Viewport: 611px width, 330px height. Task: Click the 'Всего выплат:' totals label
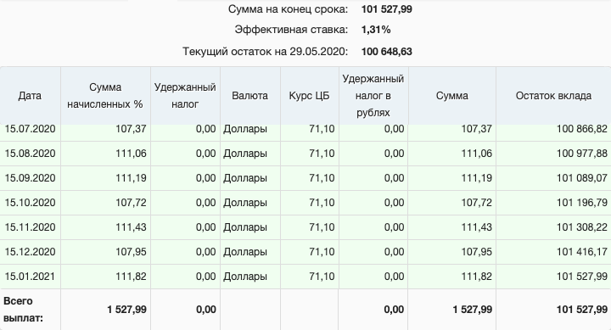tap(23, 310)
